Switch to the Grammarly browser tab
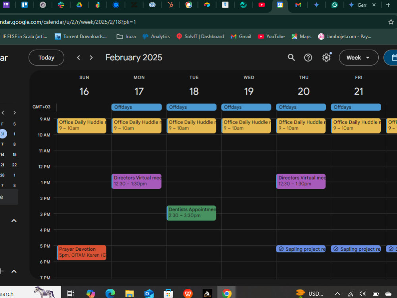 334,5
